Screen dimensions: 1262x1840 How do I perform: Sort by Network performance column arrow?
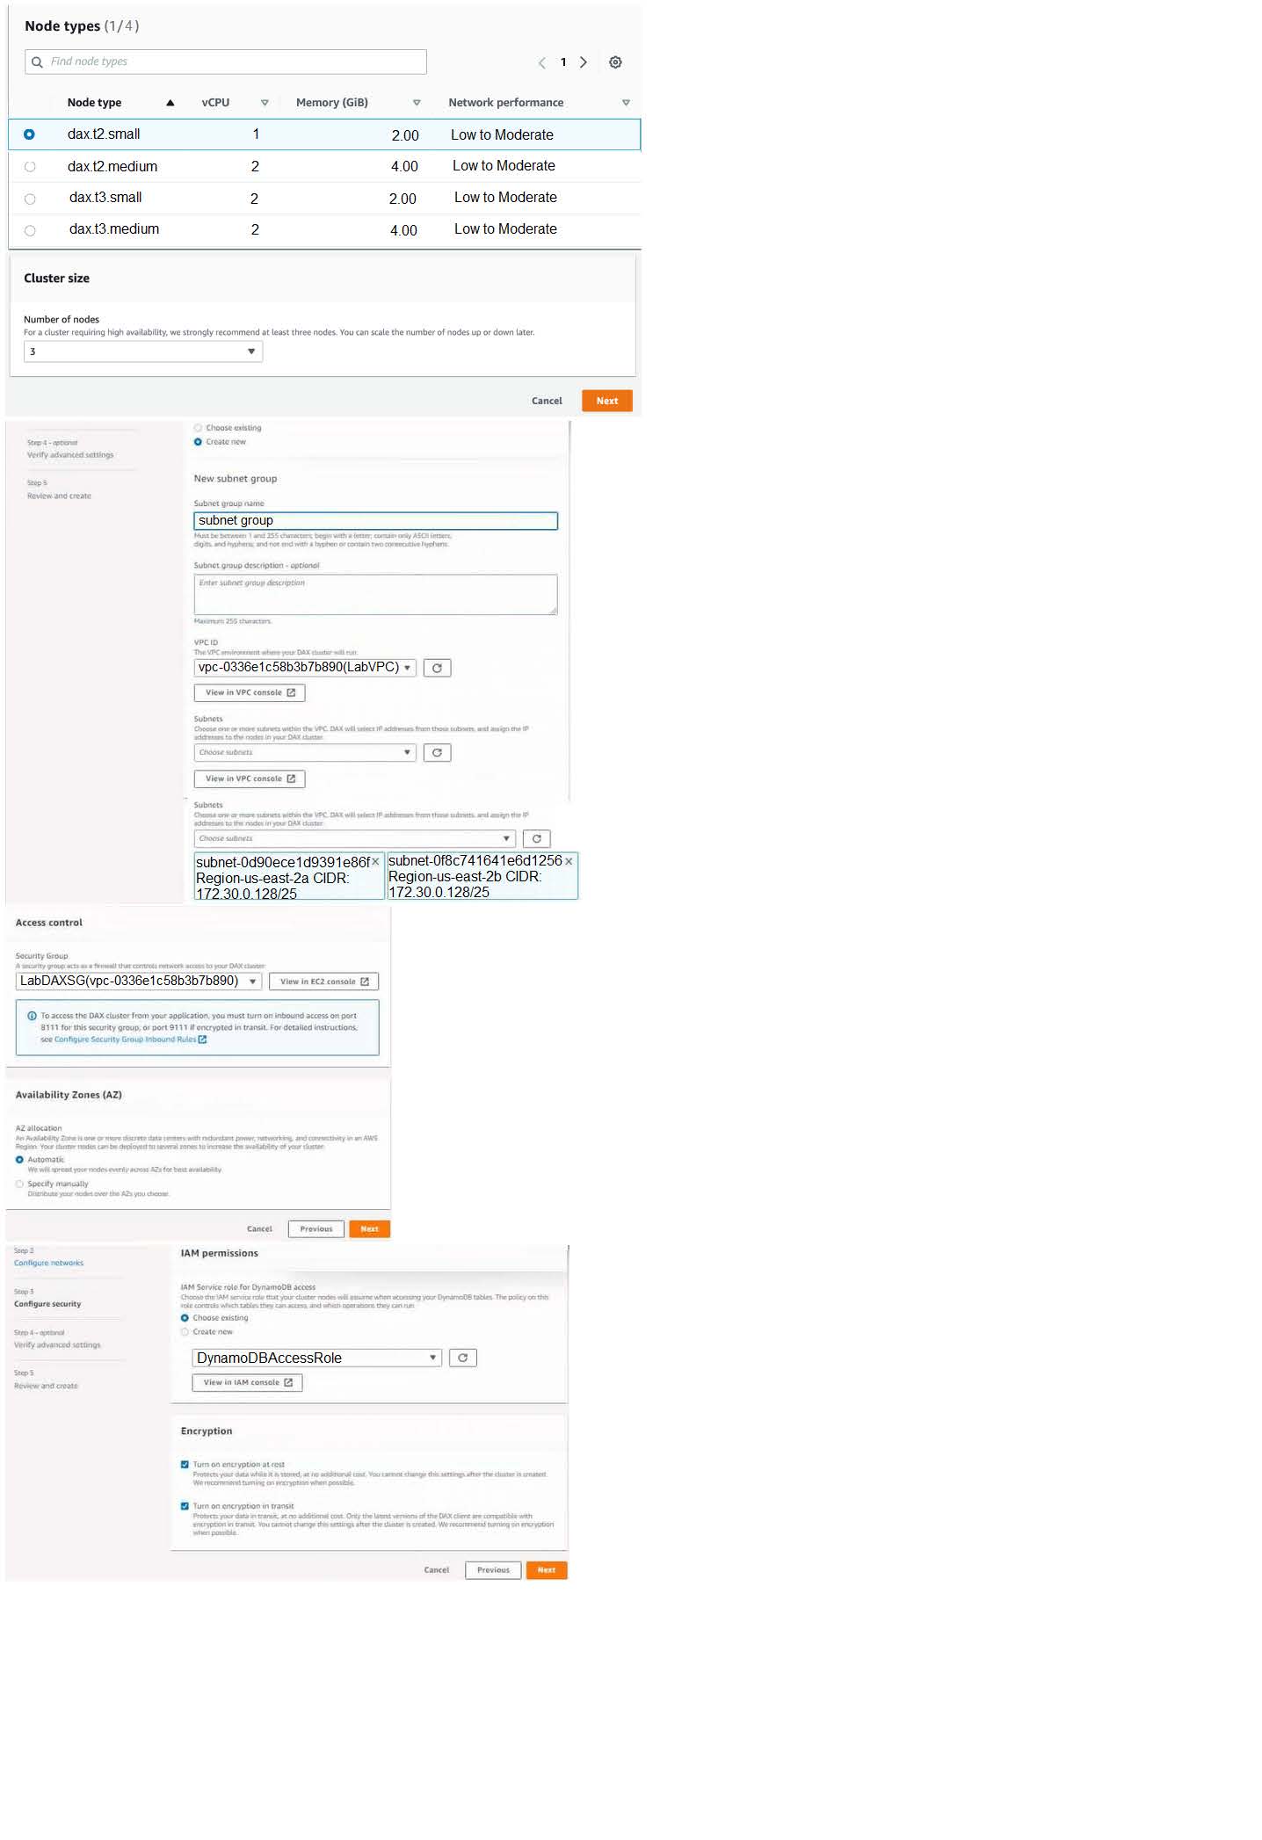coord(626,103)
